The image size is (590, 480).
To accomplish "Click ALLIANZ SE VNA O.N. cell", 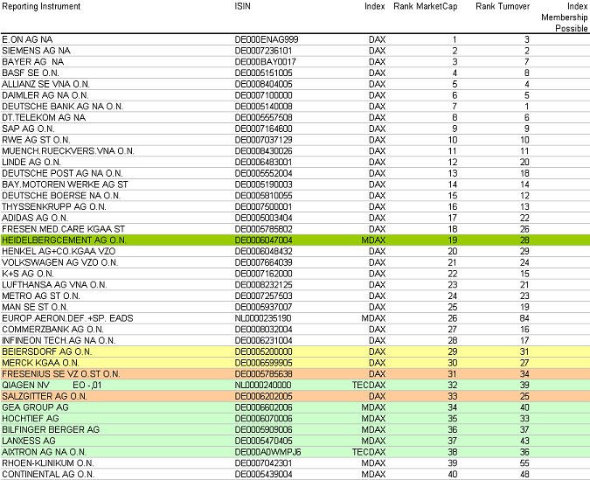I will tap(45, 84).
